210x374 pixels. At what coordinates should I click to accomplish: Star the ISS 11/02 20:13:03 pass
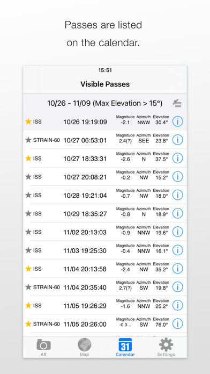(28, 232)
